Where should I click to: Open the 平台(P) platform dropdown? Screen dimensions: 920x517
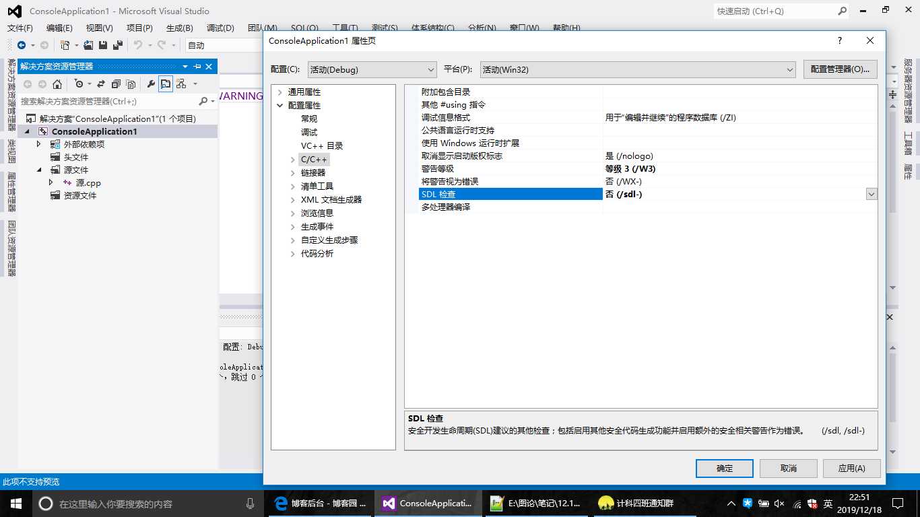[638, 69]
